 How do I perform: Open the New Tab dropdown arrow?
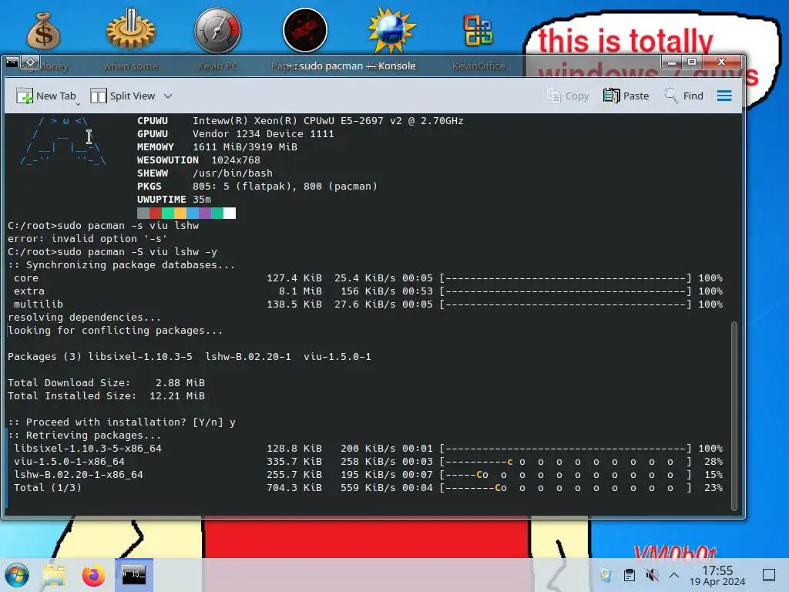[x=78, y=104]
